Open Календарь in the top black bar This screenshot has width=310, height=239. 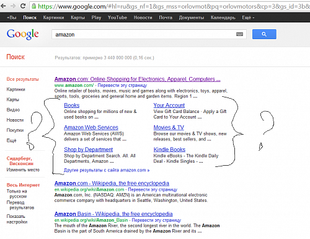click(223, 17)
